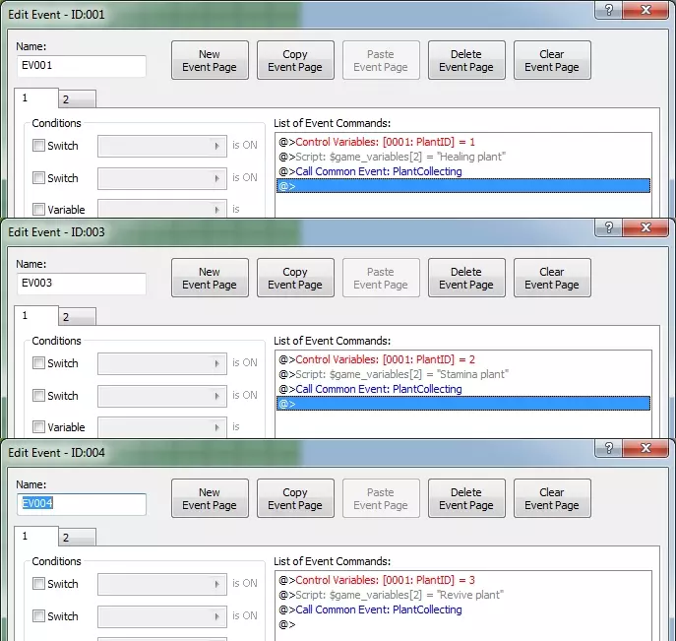
Task: Enable second Switch condition in ID:004 window
Action: pyautogui.click(x=38, y=616)
